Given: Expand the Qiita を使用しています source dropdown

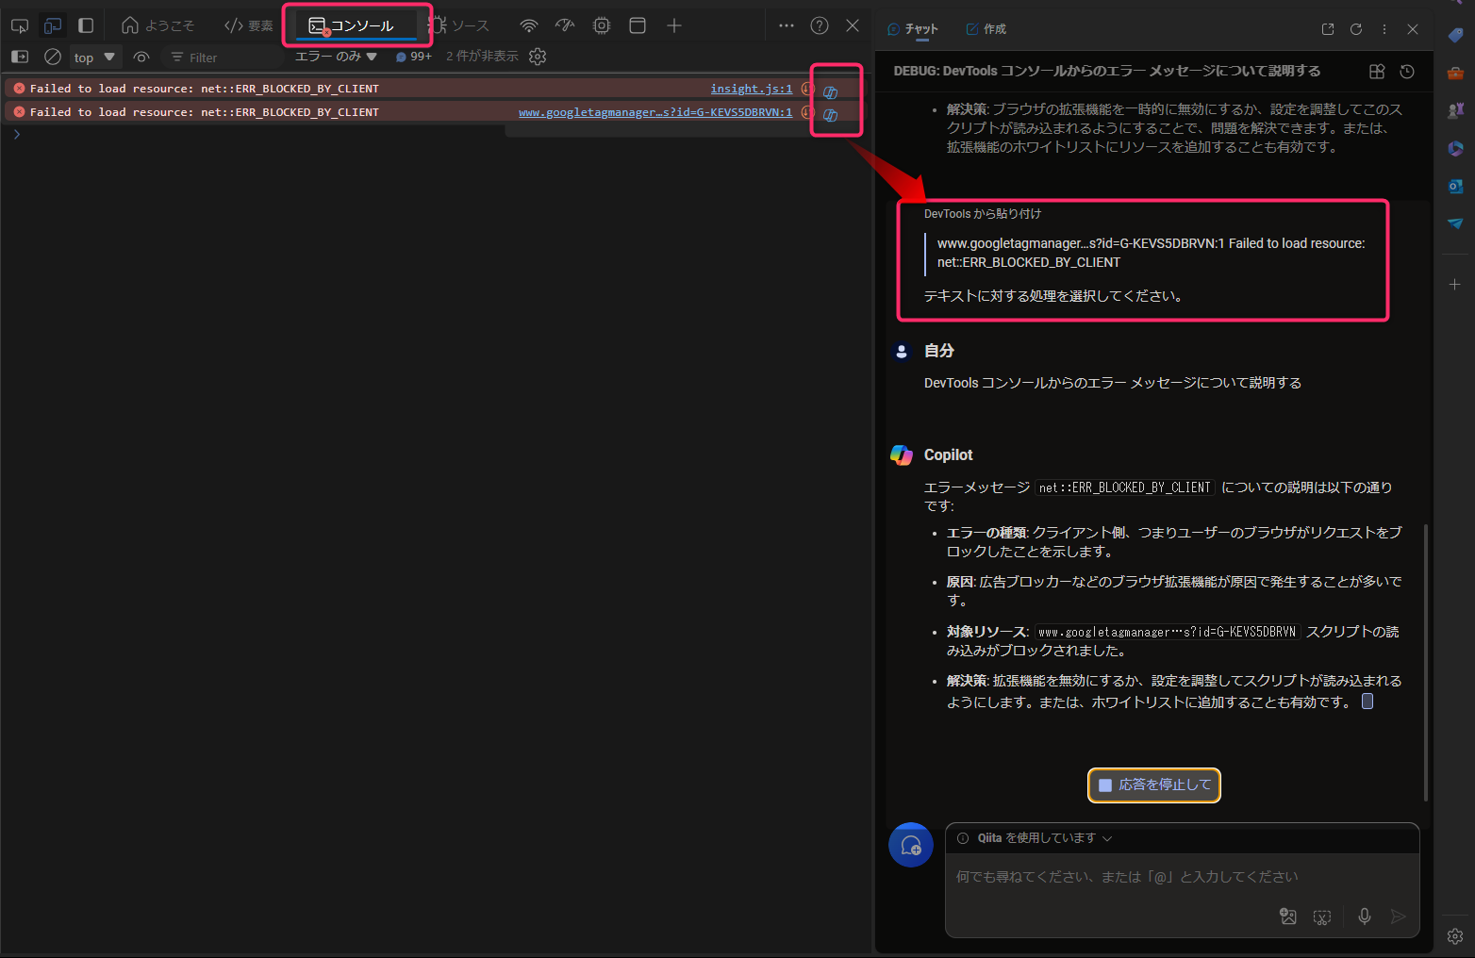Looking at the screenshot, I should point(1045,838).
